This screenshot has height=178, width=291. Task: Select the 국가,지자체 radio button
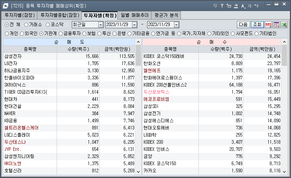(179, 34)
